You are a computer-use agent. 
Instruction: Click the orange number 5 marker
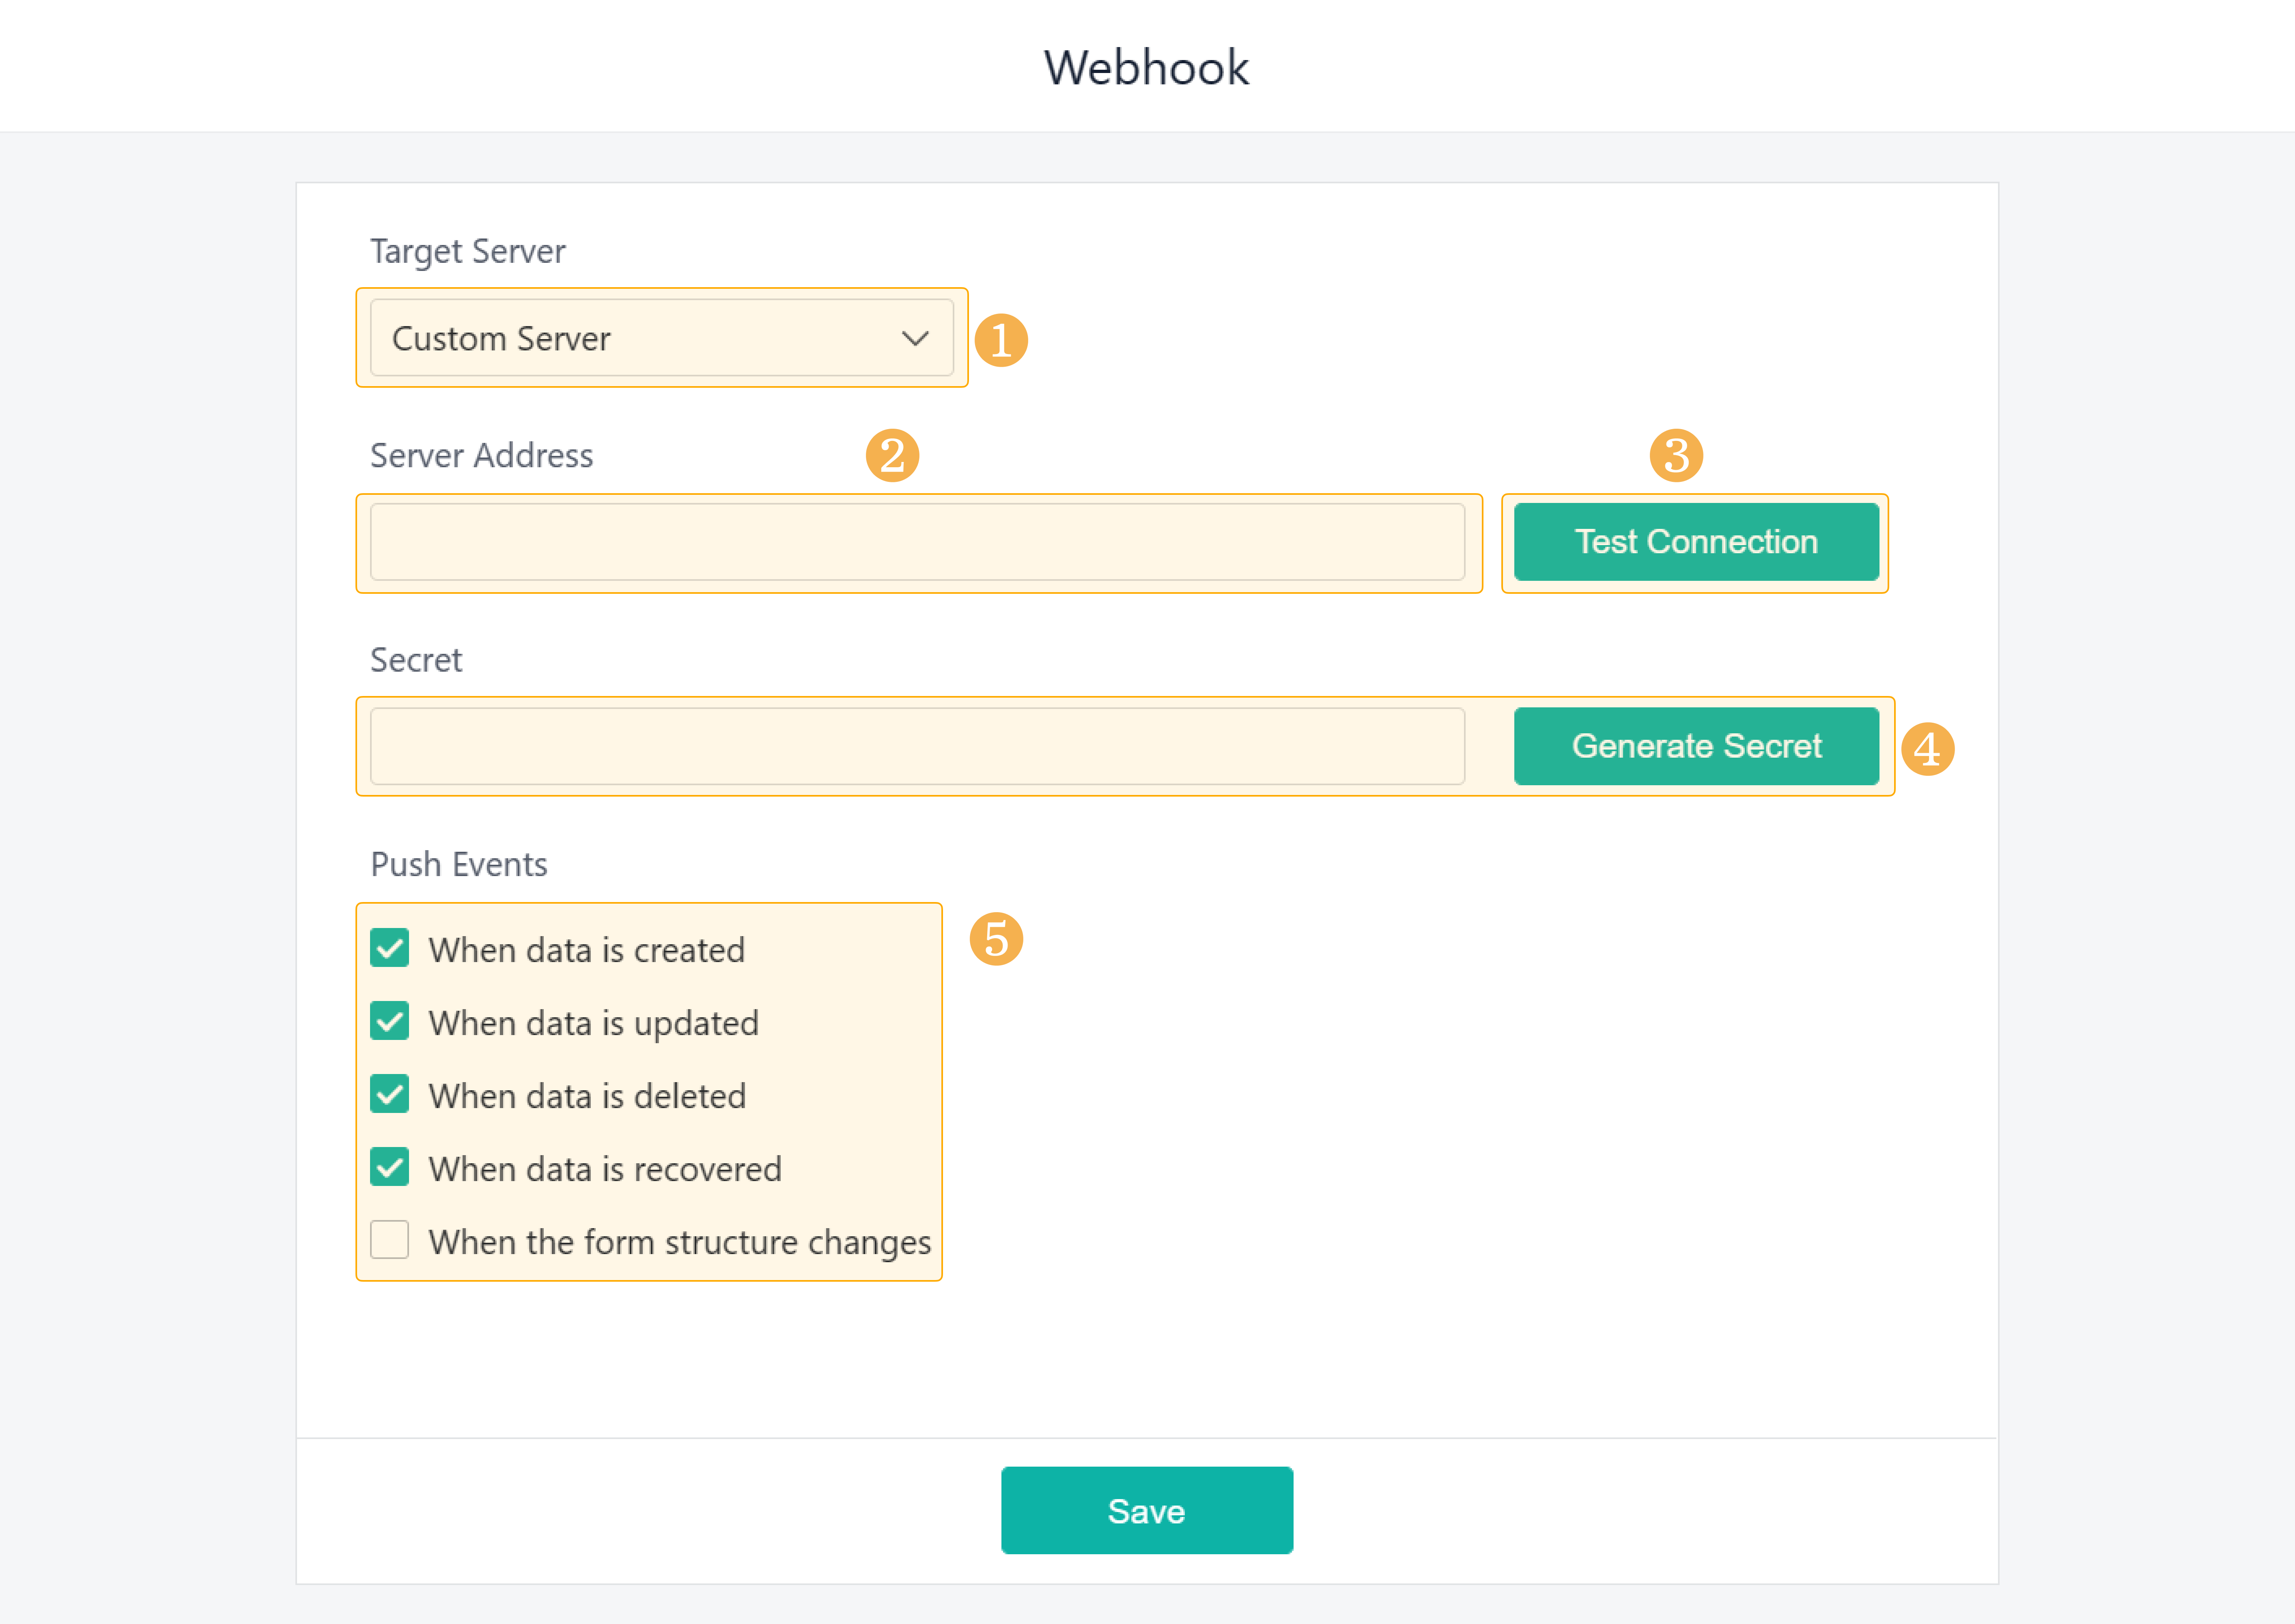(995, 939)
